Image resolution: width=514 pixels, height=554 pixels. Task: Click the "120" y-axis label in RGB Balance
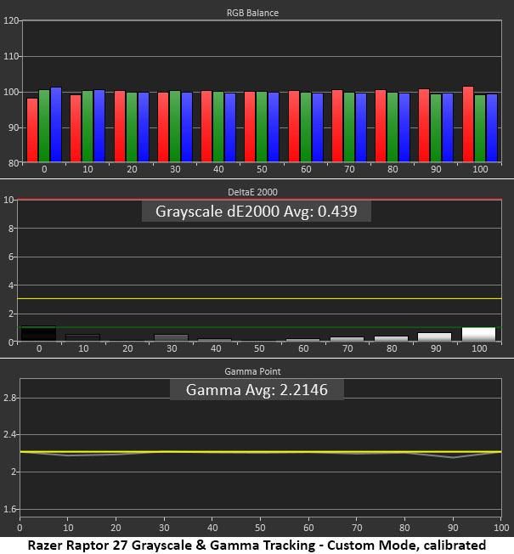pyautogui.click(x=10, y=20)
